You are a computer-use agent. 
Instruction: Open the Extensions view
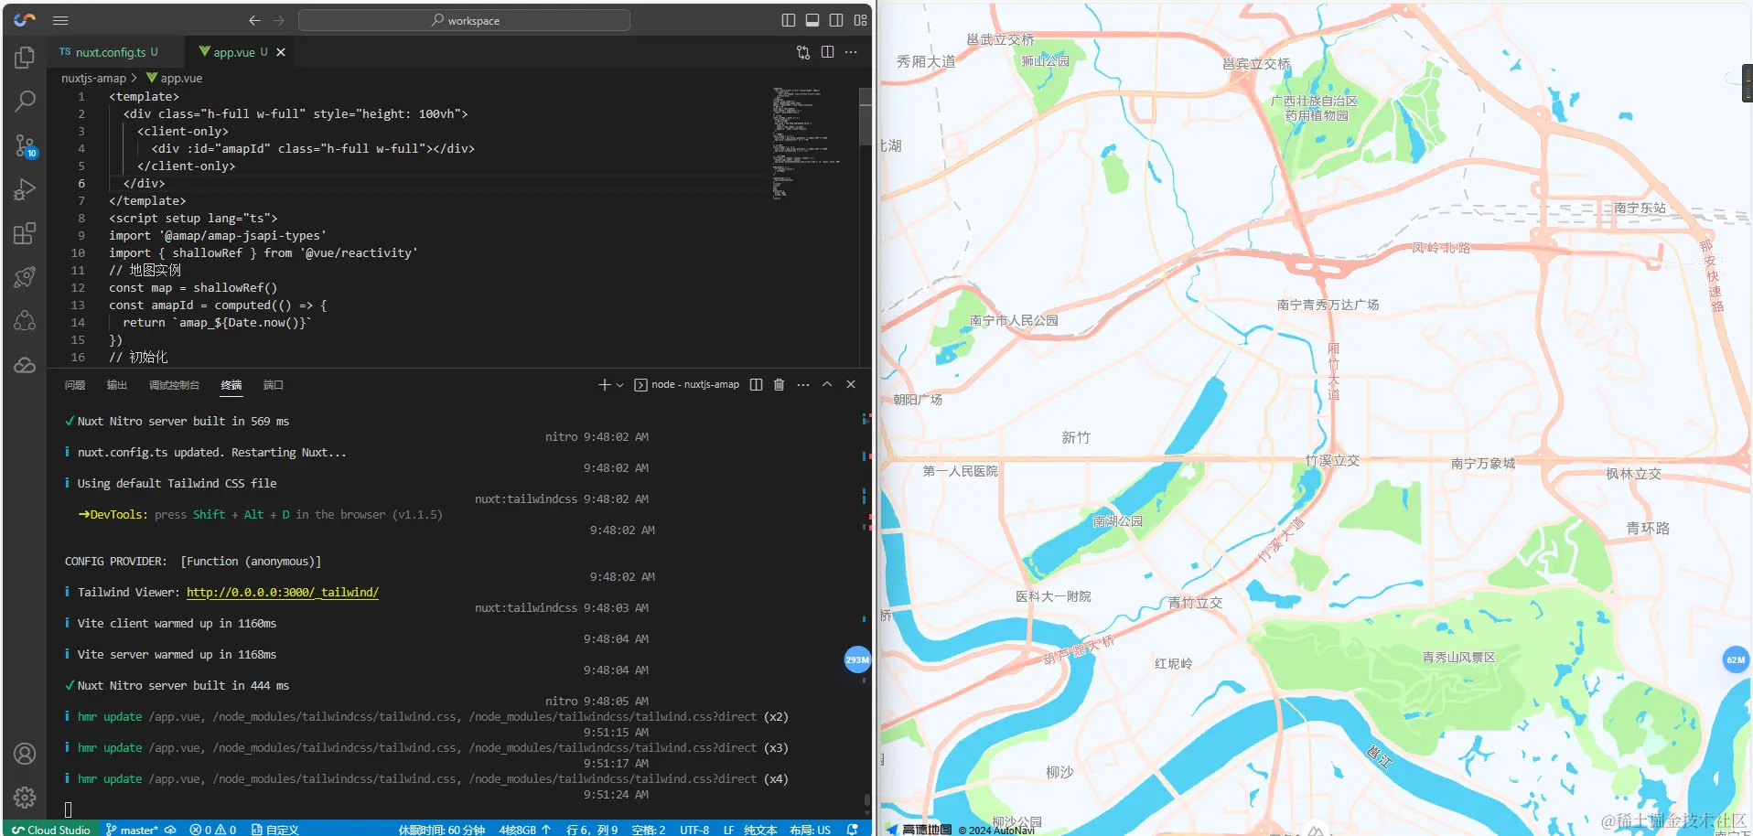[25, 233]
